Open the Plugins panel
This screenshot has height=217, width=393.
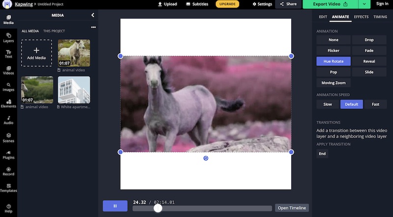point(8,155)
